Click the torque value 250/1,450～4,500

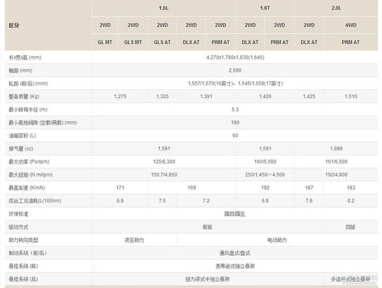point(265,175)
